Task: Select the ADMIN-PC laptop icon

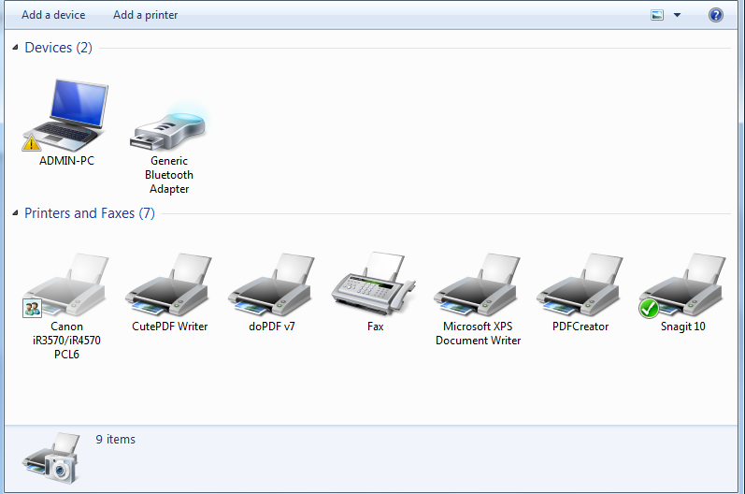Action: coord(66,115)
